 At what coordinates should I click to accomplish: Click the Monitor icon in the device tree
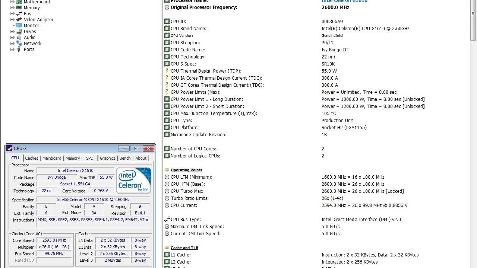coord(19,25)
